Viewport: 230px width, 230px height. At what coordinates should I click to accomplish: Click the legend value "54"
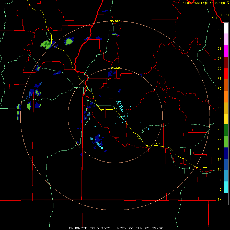coord(220,58)
